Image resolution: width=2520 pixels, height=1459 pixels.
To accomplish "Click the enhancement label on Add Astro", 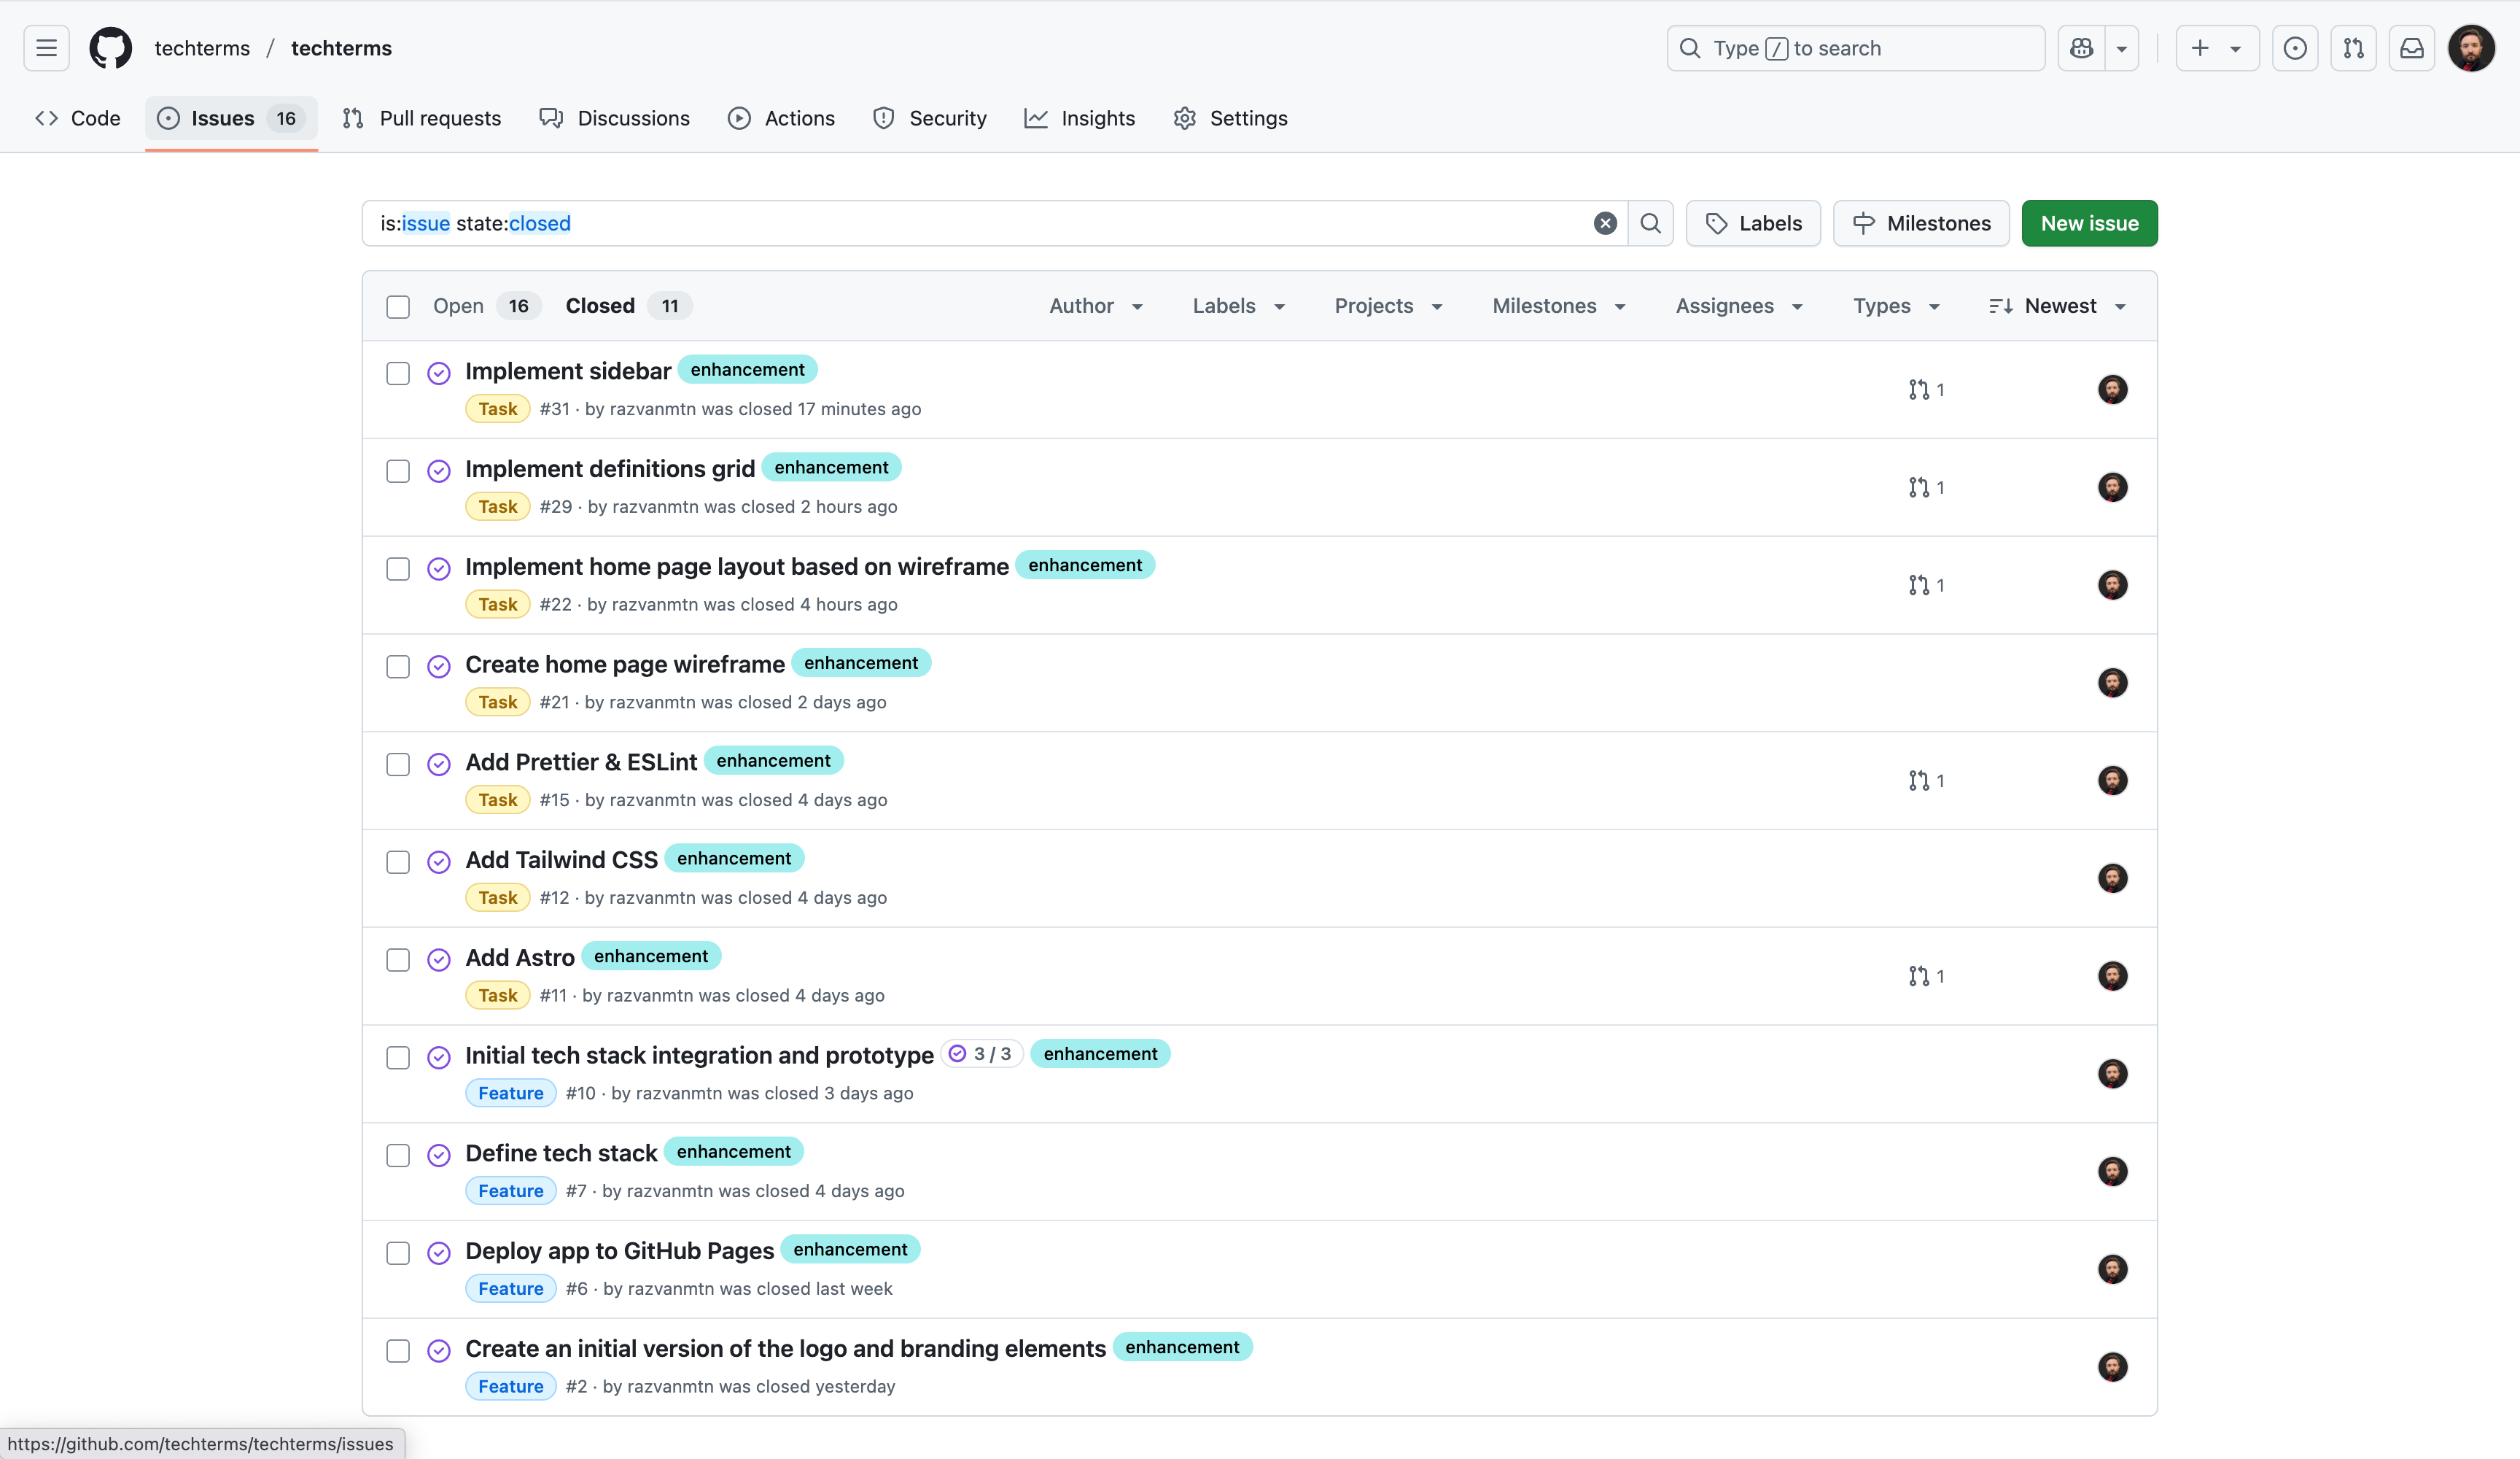I will point(650,956).
